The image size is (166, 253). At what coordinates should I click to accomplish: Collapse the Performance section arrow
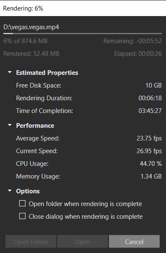[x=10, y=125]
